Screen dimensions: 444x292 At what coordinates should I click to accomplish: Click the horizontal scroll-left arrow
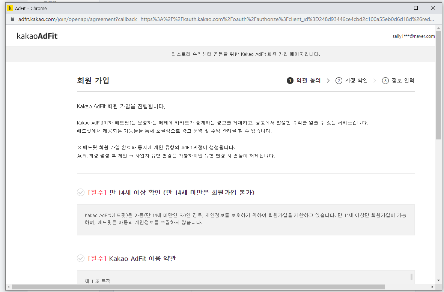coord(9,287)
